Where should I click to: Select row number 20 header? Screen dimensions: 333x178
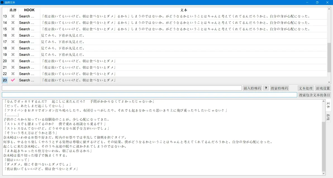[5, 61]
